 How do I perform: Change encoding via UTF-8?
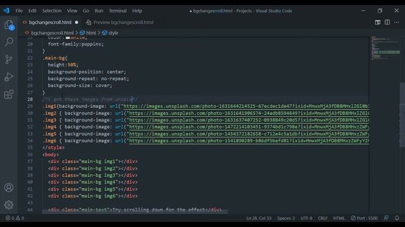(x=306, y=218)
